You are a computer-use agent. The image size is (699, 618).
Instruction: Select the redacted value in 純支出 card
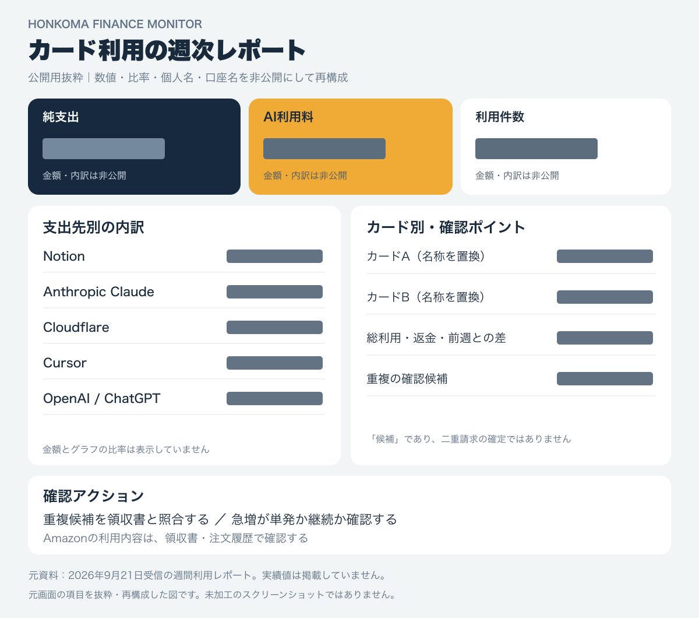click(x=104, y=149)
